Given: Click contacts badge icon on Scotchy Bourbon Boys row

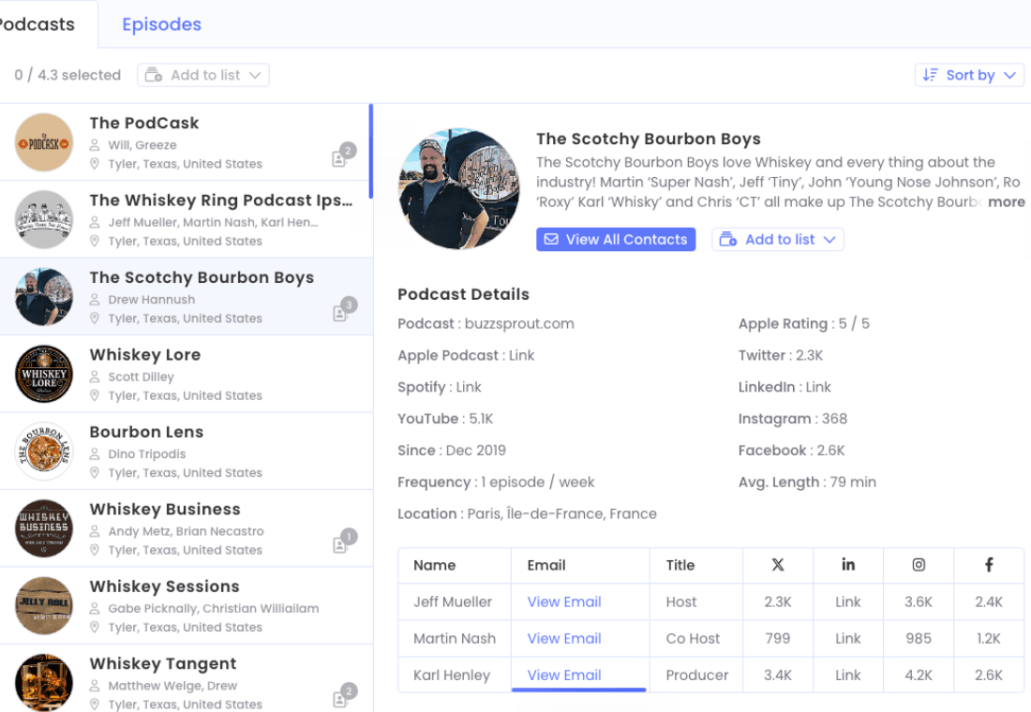Looking at the screenshot, I should click(x=343, y=311).
